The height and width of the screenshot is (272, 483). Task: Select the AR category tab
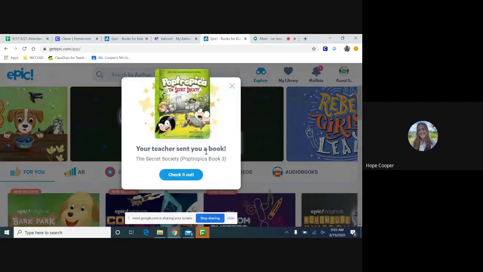point(74,172)
